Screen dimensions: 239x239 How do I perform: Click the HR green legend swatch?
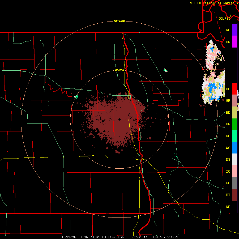pos(234,124)
